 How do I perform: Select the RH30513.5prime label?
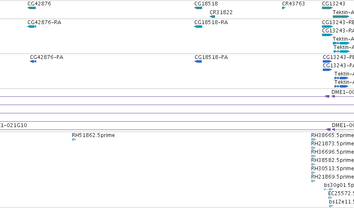tap(332, 169)
